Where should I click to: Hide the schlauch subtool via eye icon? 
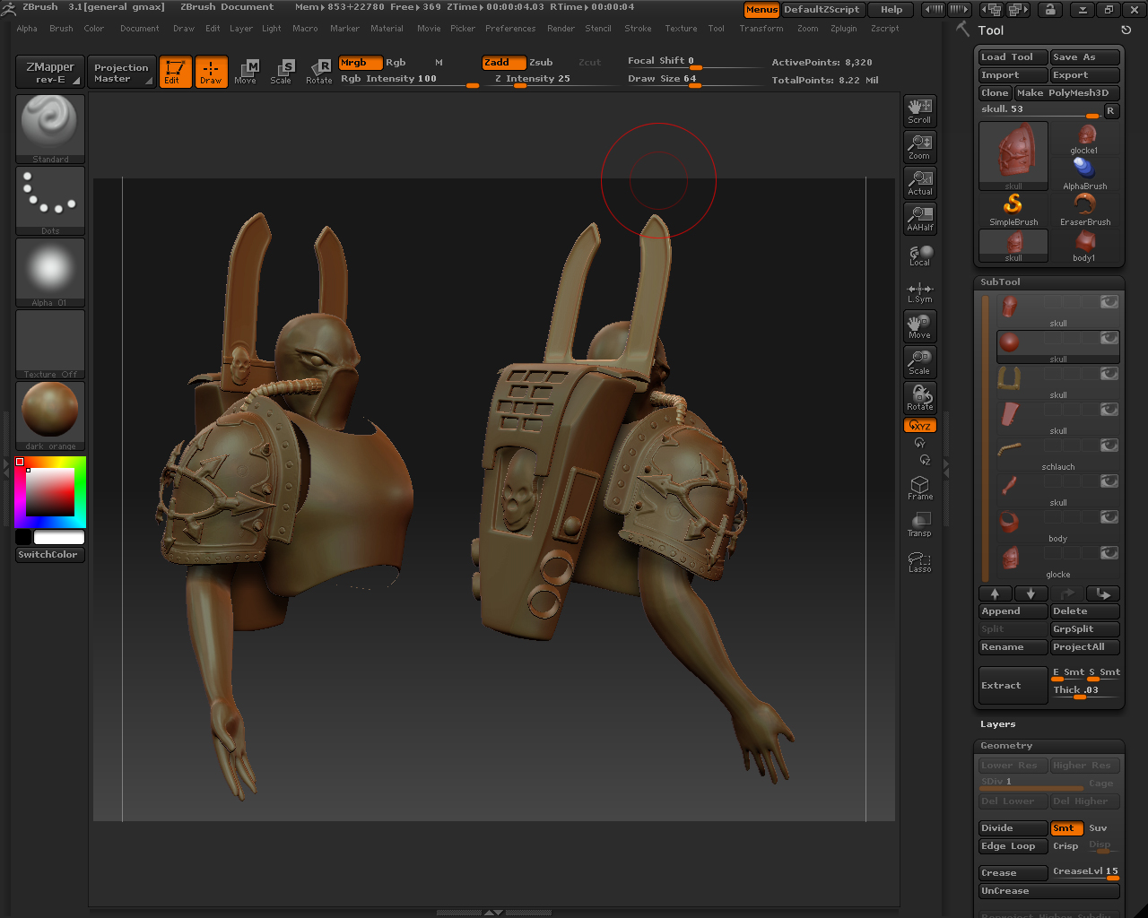pos(1109,446)
